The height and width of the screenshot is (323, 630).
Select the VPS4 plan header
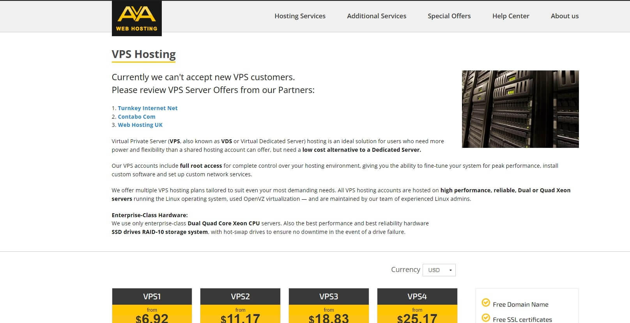click(x=417, y=297)
